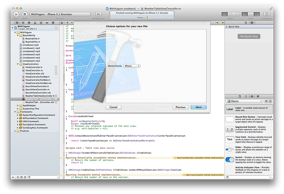Image resolution: width=284 pixels, height=194 pixels.
Task: Show the Debug navigator
Action: 41,23
